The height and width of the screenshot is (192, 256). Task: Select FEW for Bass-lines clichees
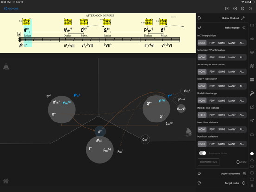coord(212,129)
